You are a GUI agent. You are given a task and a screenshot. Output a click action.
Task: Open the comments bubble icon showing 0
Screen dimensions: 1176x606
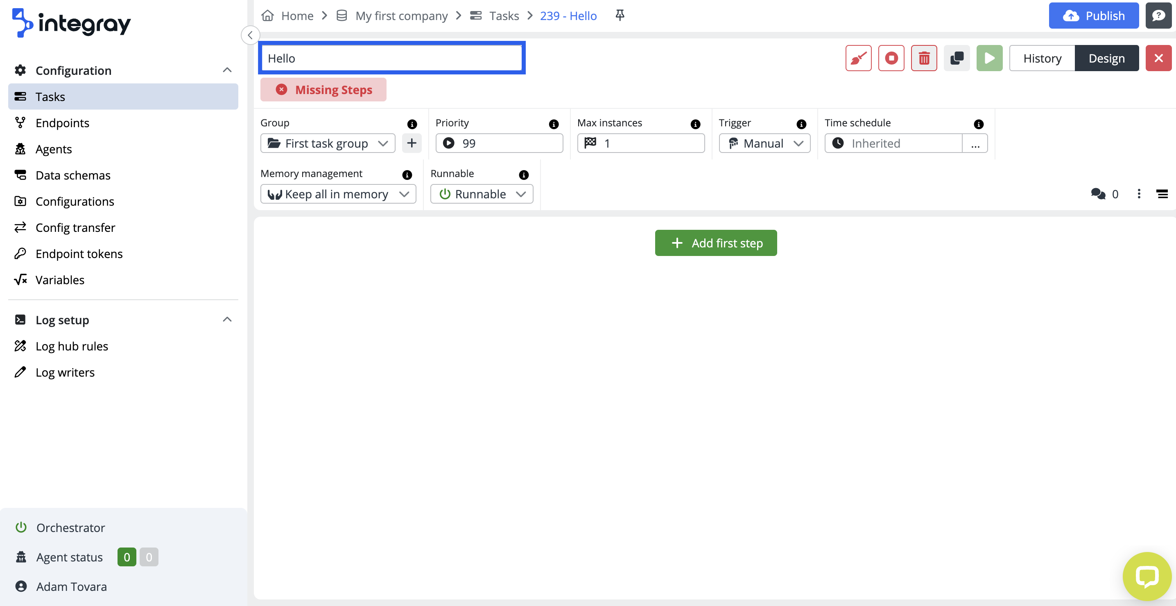pyautogui.click(x=1098, y=194)
